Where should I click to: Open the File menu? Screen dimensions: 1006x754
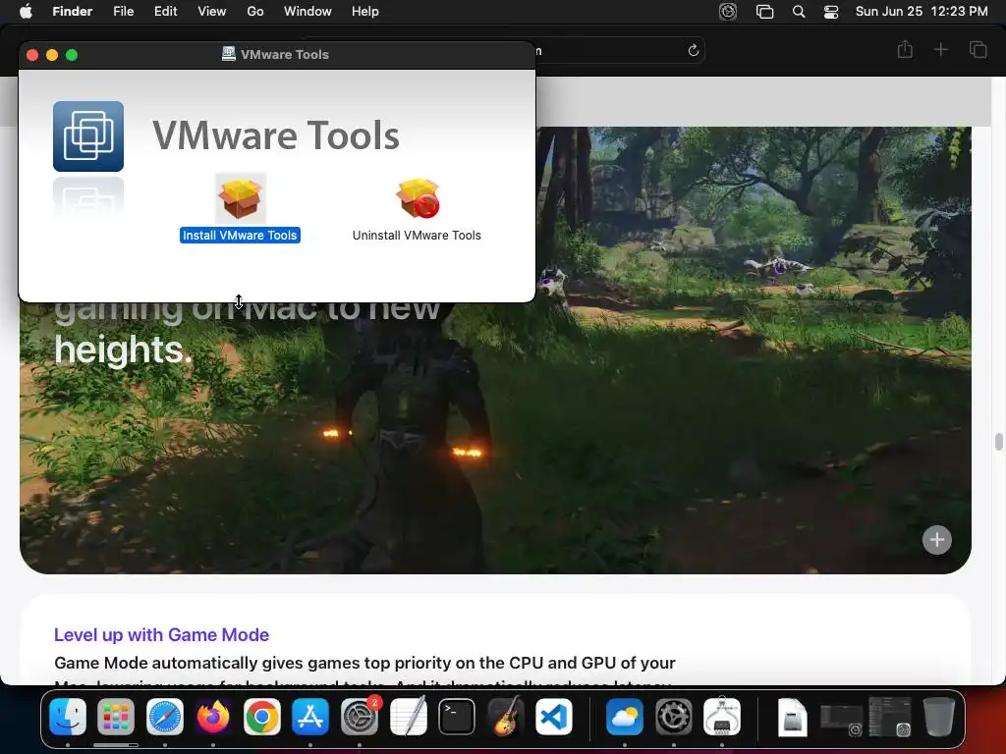(123, 12)
